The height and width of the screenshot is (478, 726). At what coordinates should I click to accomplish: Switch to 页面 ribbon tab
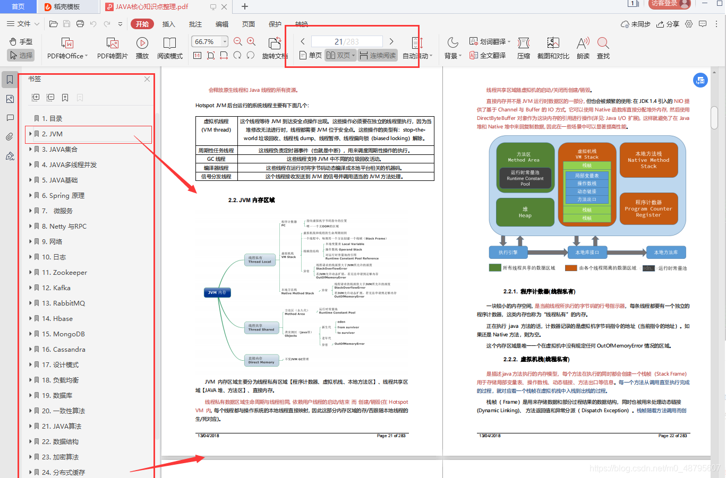(249, 24)
